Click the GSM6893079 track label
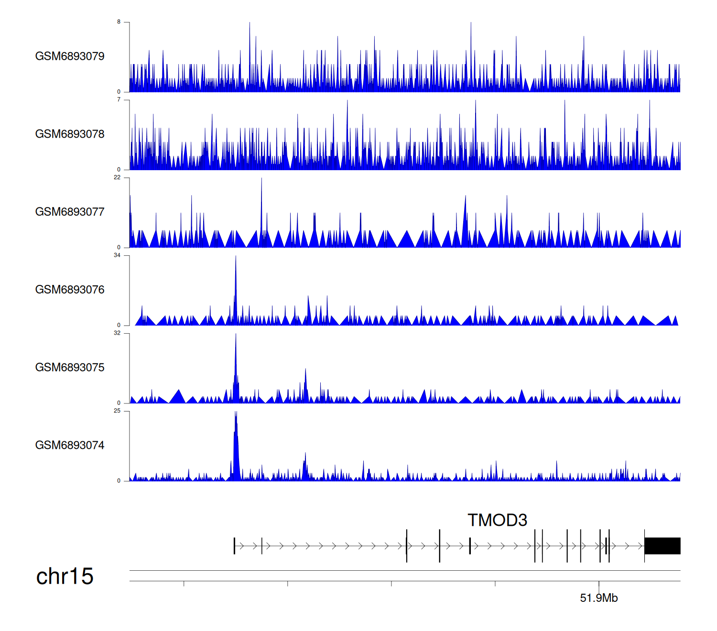The image size is (717, 631). 70,56
